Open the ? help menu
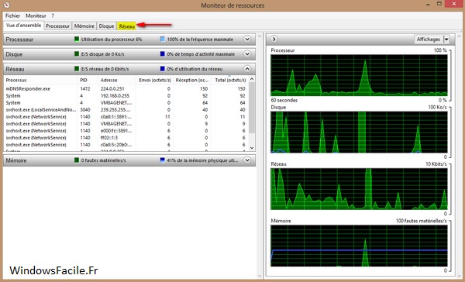Screen dimensions: 465x282 (x=53, y=15)
